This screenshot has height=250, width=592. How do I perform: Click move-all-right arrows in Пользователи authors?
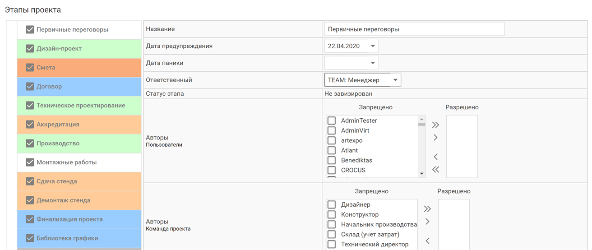pyautogui.click(x=435, y=125)
